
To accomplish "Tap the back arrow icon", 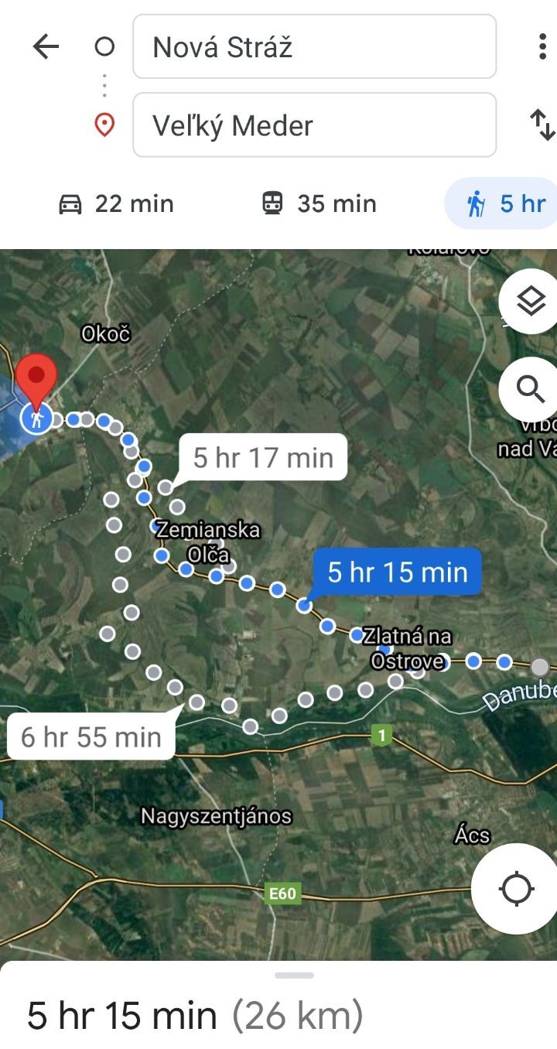I will 46,47.
